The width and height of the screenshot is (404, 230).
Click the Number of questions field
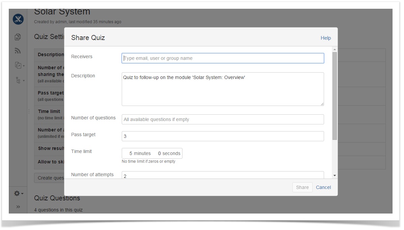pyautogui.click(x=223, y=119)
